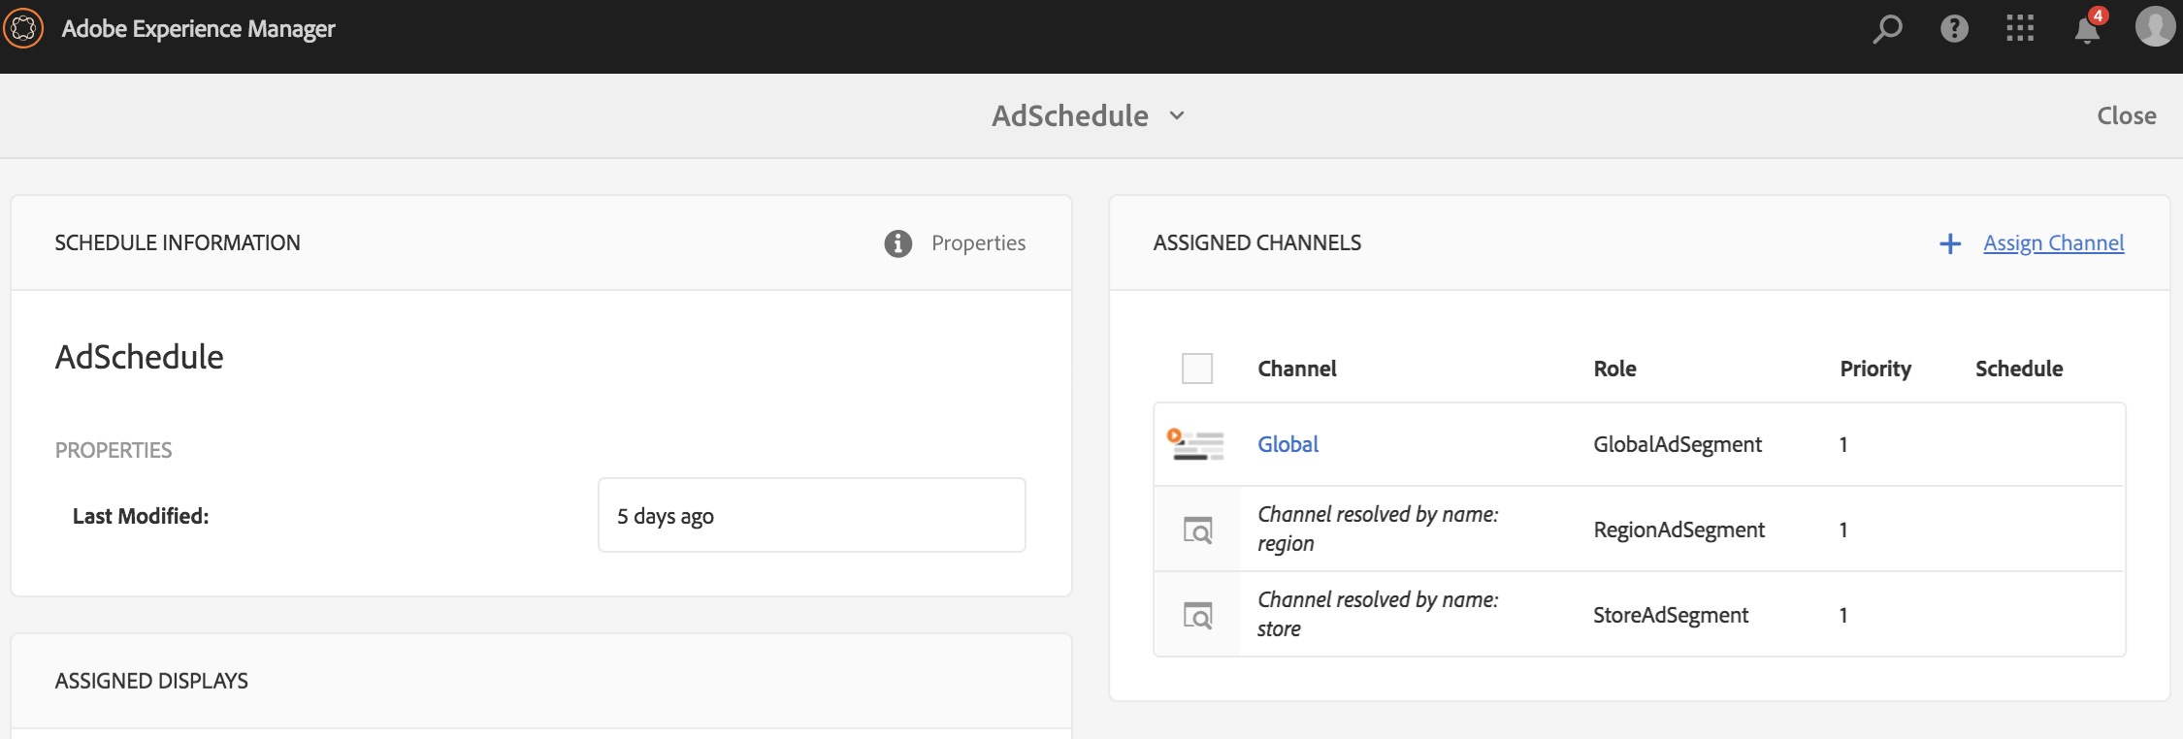Expand the AdSchedule title dropdown chevron

tap(1177, 115)
